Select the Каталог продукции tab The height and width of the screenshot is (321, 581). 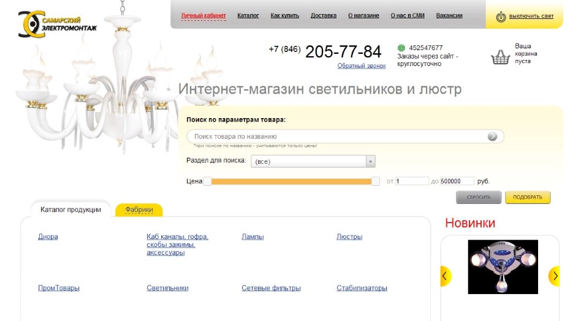[70, 210]
